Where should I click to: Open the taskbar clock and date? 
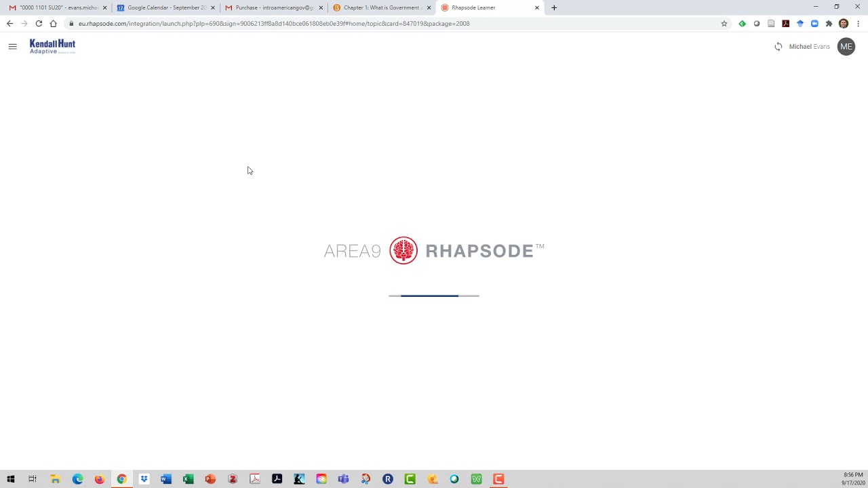[x=853, y=479]
